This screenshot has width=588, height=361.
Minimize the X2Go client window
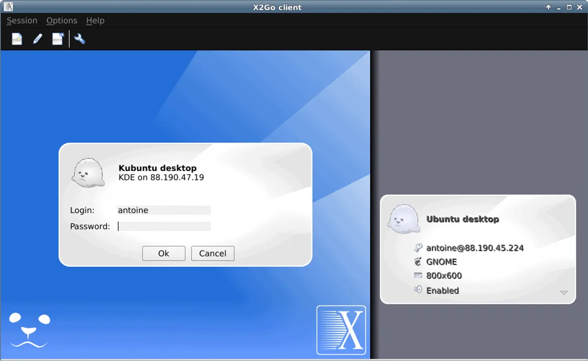pos(559,8)
